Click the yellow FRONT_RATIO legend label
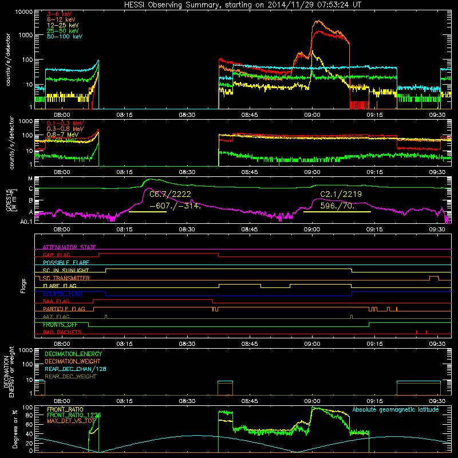Image resolution: width=458 pixels, height=458 pixels. click(65, 409)
